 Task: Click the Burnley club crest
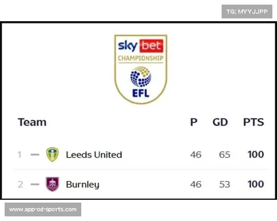click(x=52, y=184)
